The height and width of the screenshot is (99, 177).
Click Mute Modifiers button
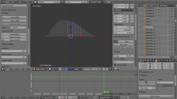point(14,34)
